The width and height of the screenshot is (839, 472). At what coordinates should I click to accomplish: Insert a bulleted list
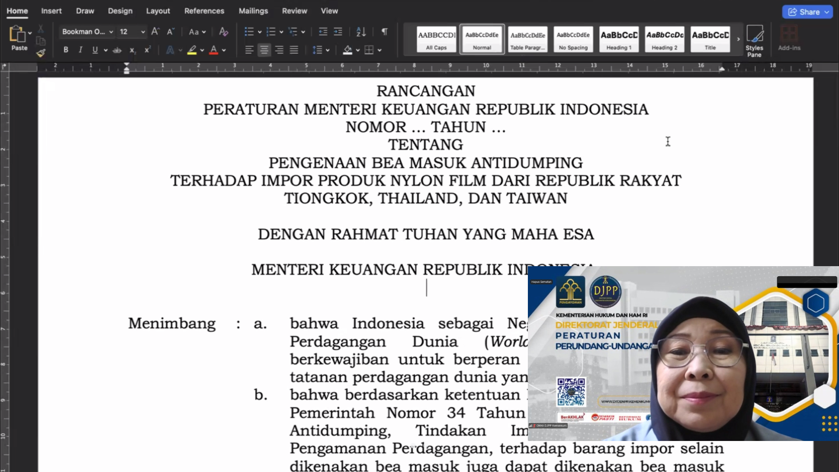click(x=249, y=31)
